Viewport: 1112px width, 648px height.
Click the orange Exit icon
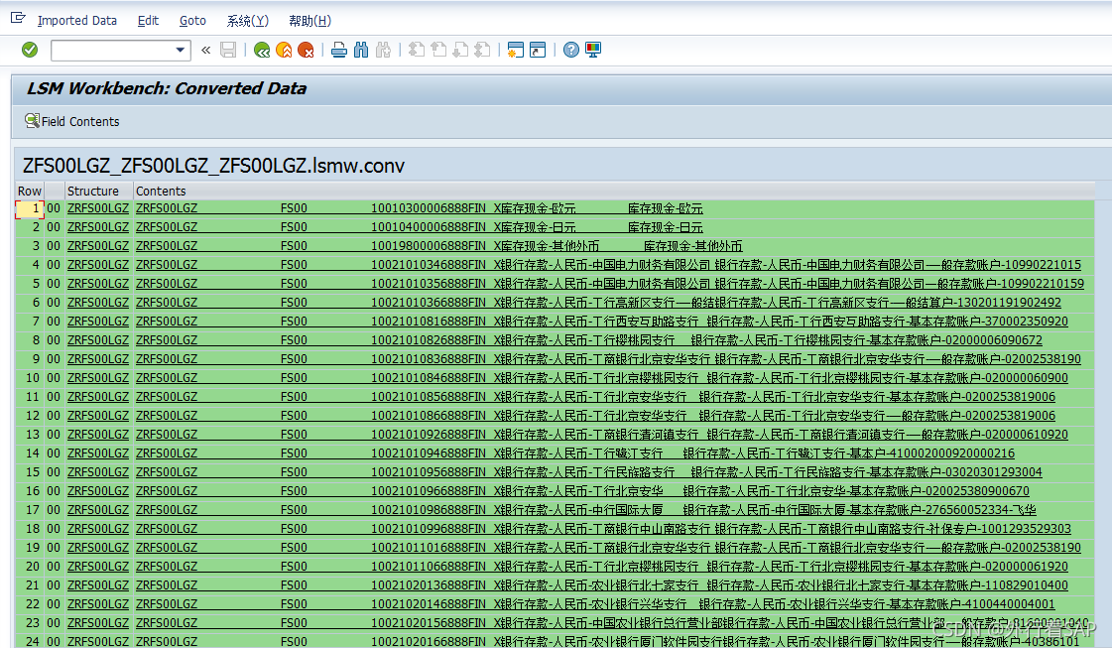tap(284, 50)
